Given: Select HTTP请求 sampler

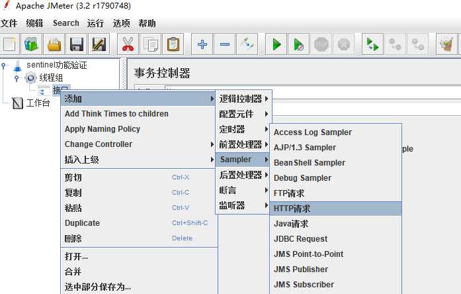Looking at the screenshot, I should [x=336, y=209].
